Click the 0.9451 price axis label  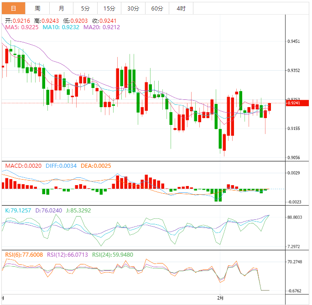[x=294, y=41]
